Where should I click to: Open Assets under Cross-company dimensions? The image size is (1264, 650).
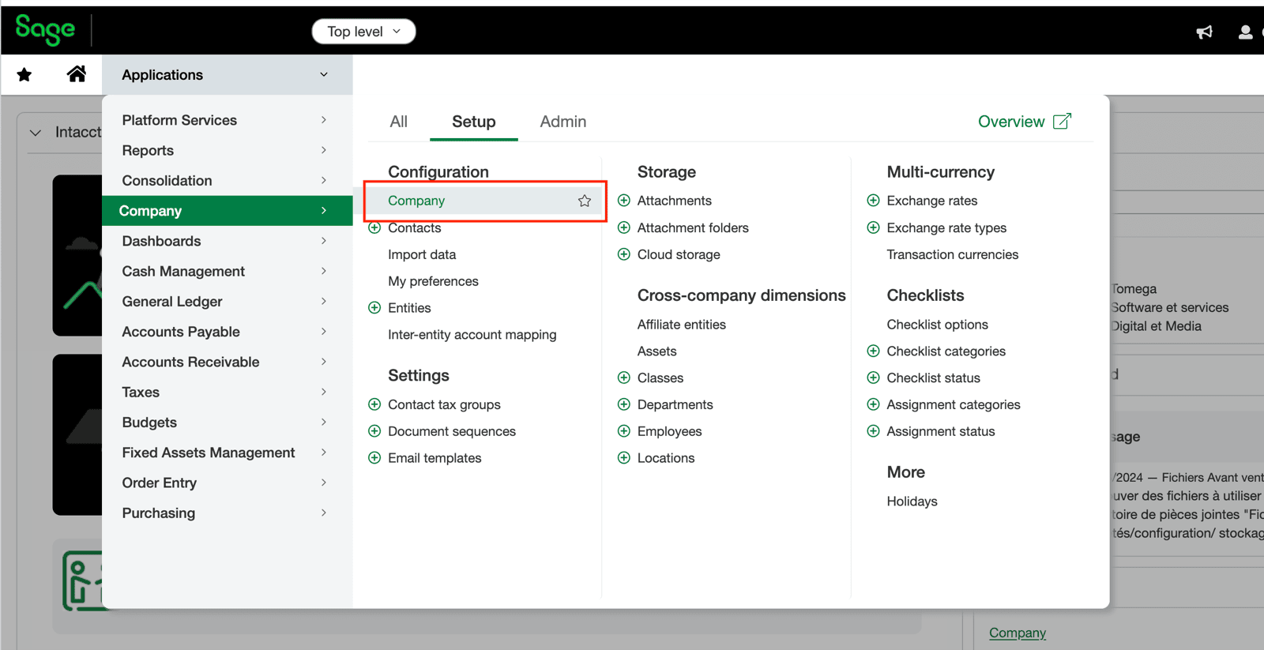click(x=657, y=351)
